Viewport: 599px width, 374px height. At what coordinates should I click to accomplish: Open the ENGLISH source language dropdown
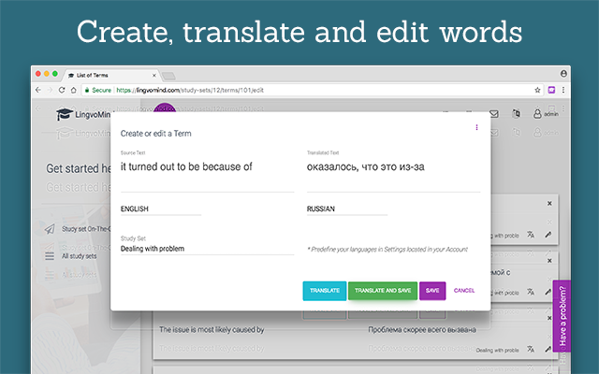coord(161,209)
